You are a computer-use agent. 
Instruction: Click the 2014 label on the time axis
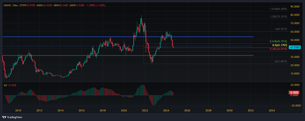pyautogui.click(x=60, y=110)
